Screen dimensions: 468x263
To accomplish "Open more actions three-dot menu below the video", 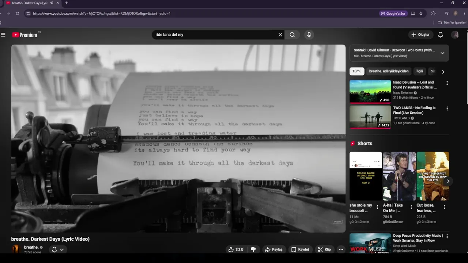I will point(341,249).
